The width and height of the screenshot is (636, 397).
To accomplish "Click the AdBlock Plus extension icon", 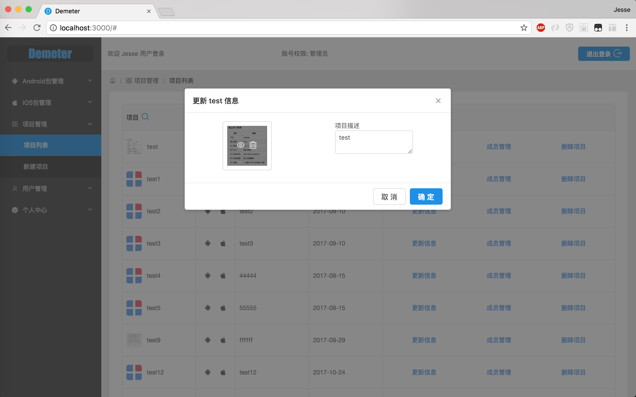I will [541, 28].
